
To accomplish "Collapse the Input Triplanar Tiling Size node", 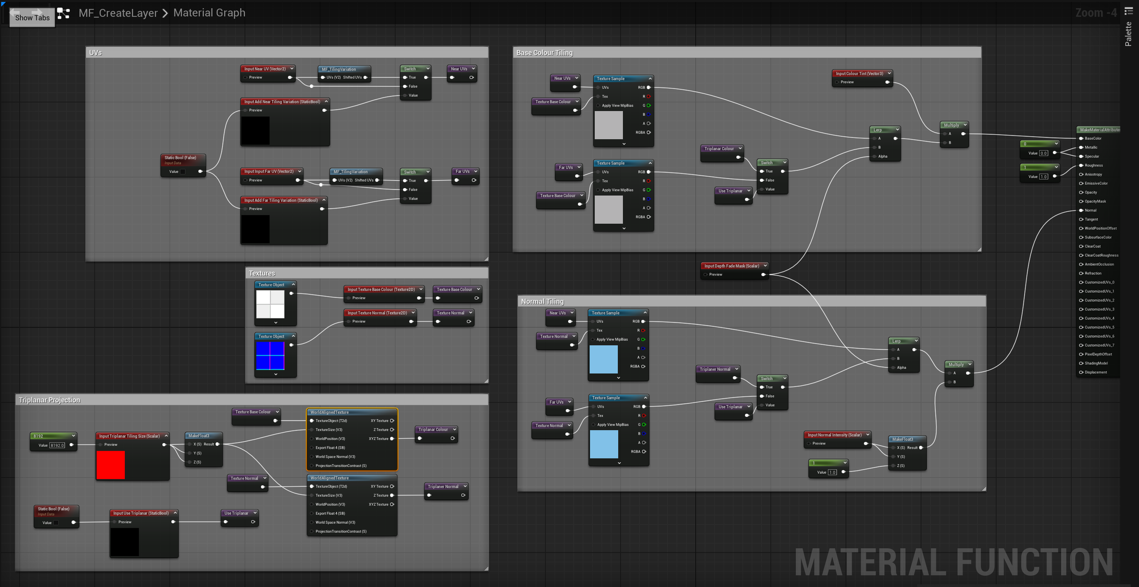I will [x=166, y=436].
